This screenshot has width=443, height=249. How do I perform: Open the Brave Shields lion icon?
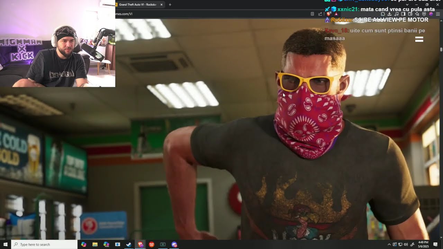(x=328, y=14)
